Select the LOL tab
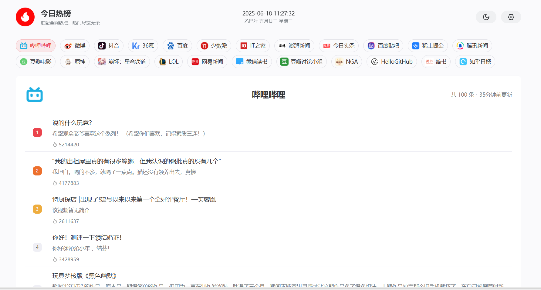 [169, 62]
